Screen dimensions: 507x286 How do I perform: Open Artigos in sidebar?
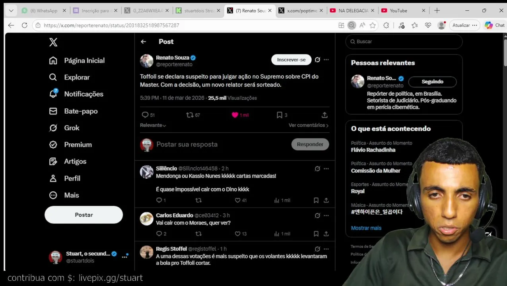[68, 161]
